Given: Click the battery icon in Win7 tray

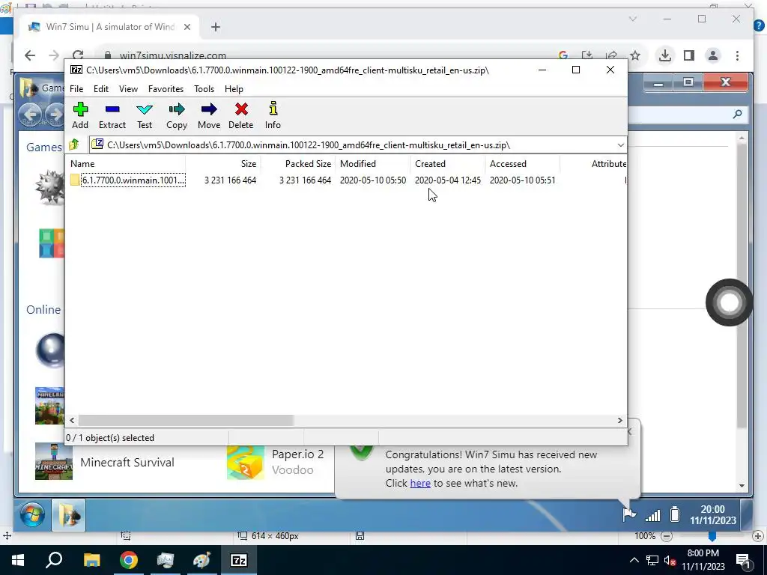Looking at the screenshot, I should (675, 514).
